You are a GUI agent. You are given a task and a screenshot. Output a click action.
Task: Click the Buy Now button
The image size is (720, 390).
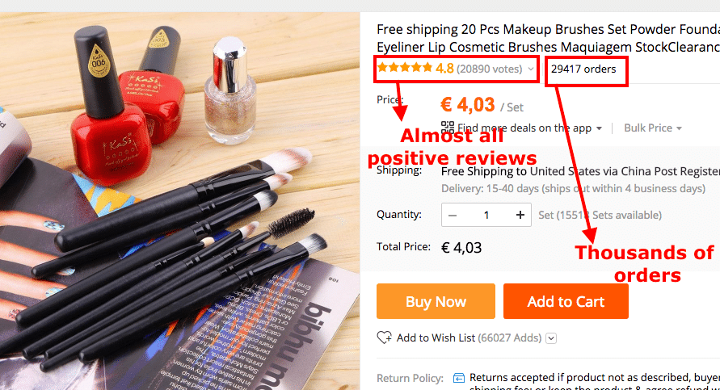(436, 301)
